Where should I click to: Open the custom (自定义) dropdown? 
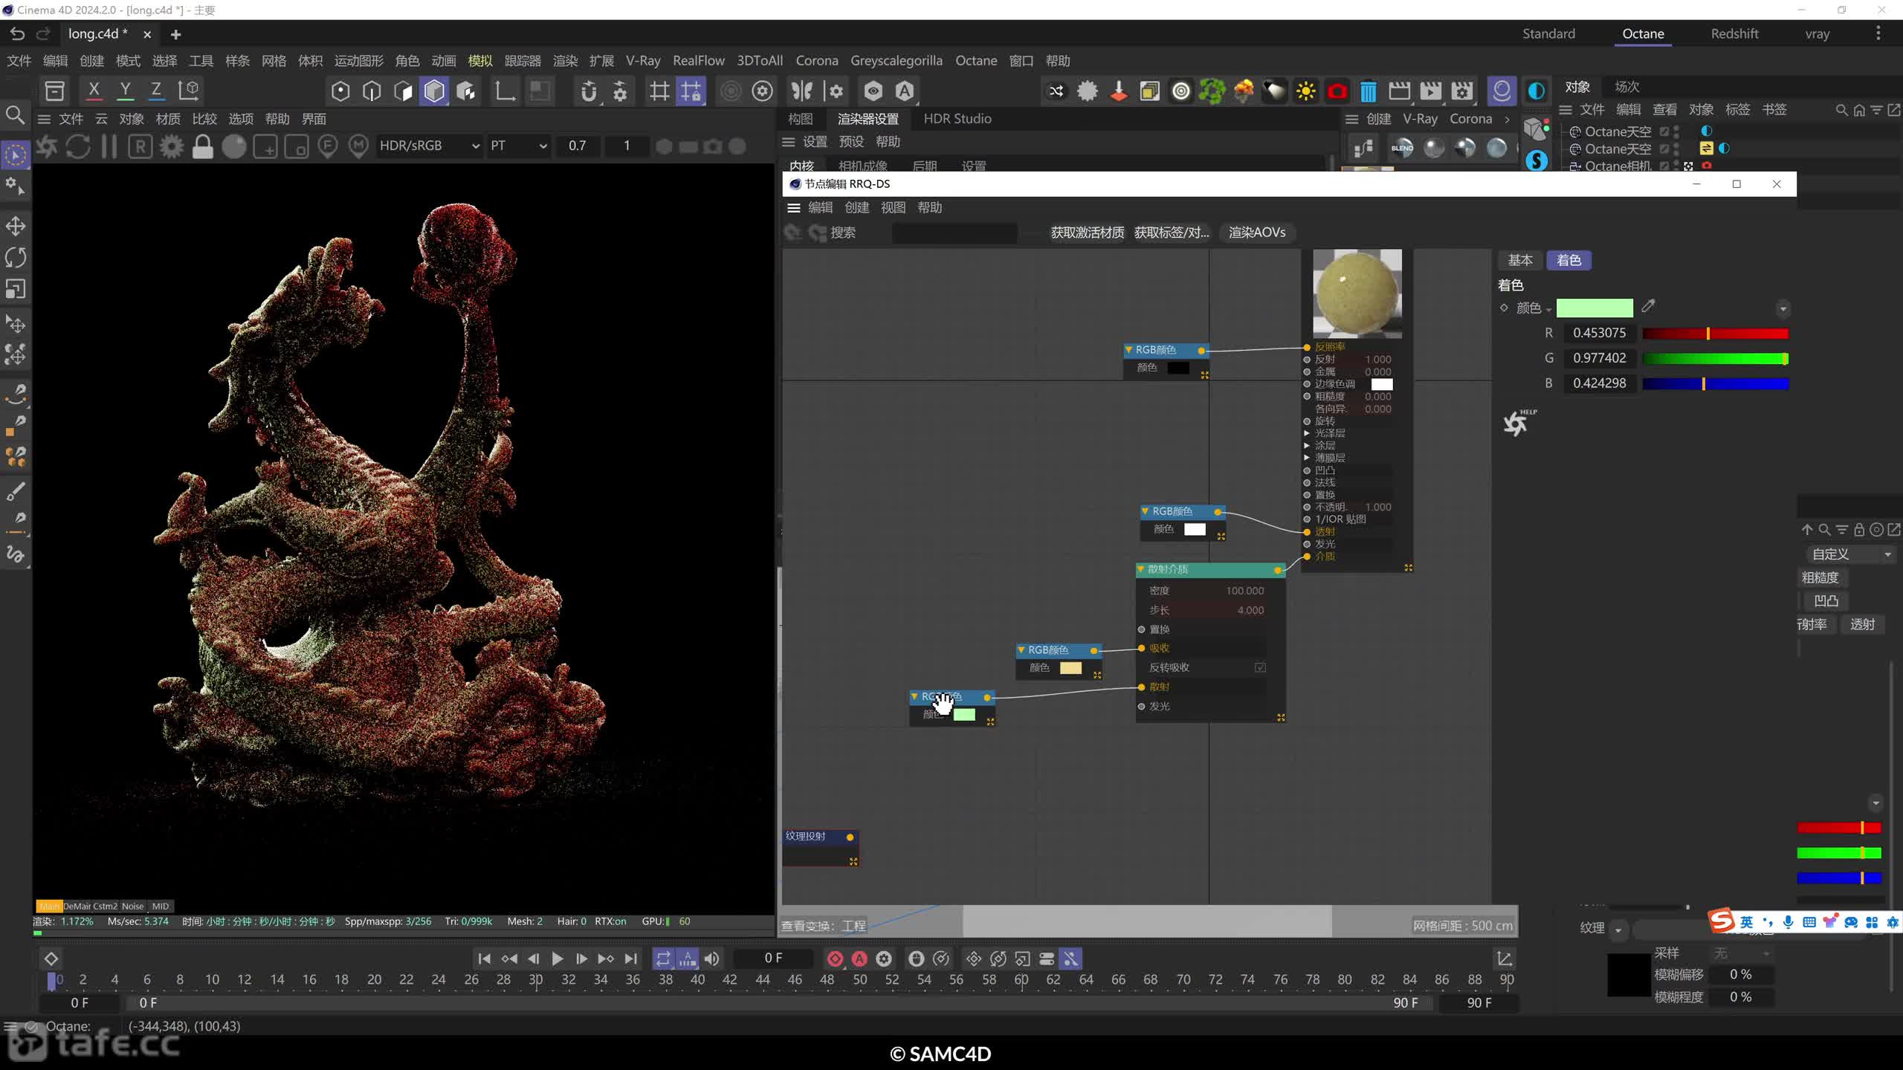1849,554
